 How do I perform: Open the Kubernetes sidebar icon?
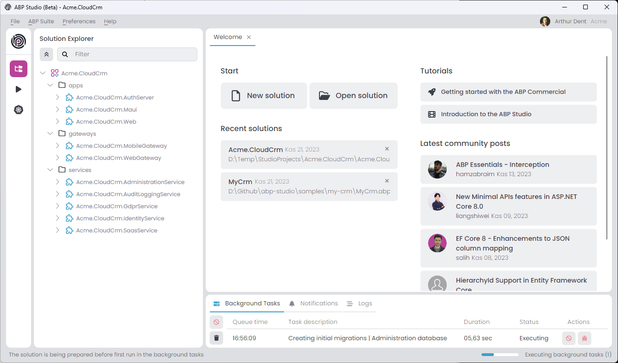(19, 110)
